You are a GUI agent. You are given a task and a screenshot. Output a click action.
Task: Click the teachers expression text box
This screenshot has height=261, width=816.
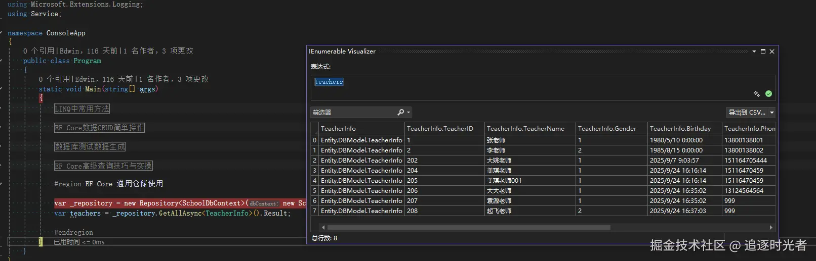pyautogui.click(x=532, y=82)
